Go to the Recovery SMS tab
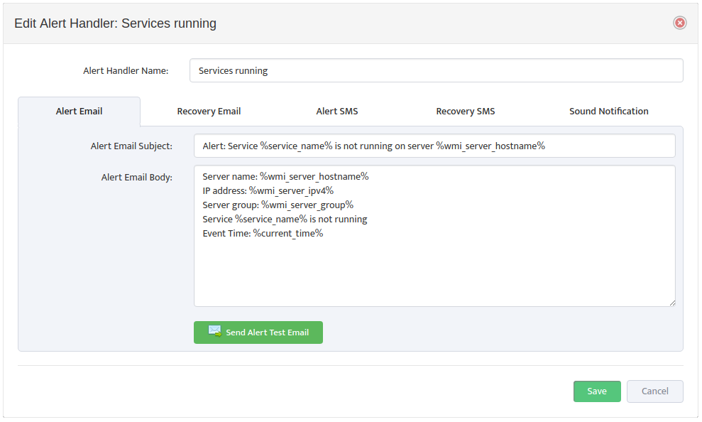The image size is (702, 422). [465, 112]
